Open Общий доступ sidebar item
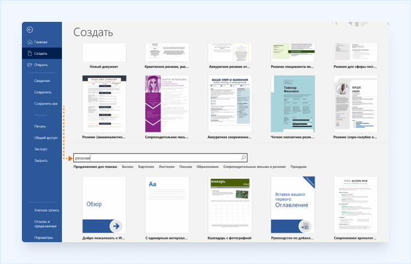Viewport: 411px width, 264px height. (45, 138)
